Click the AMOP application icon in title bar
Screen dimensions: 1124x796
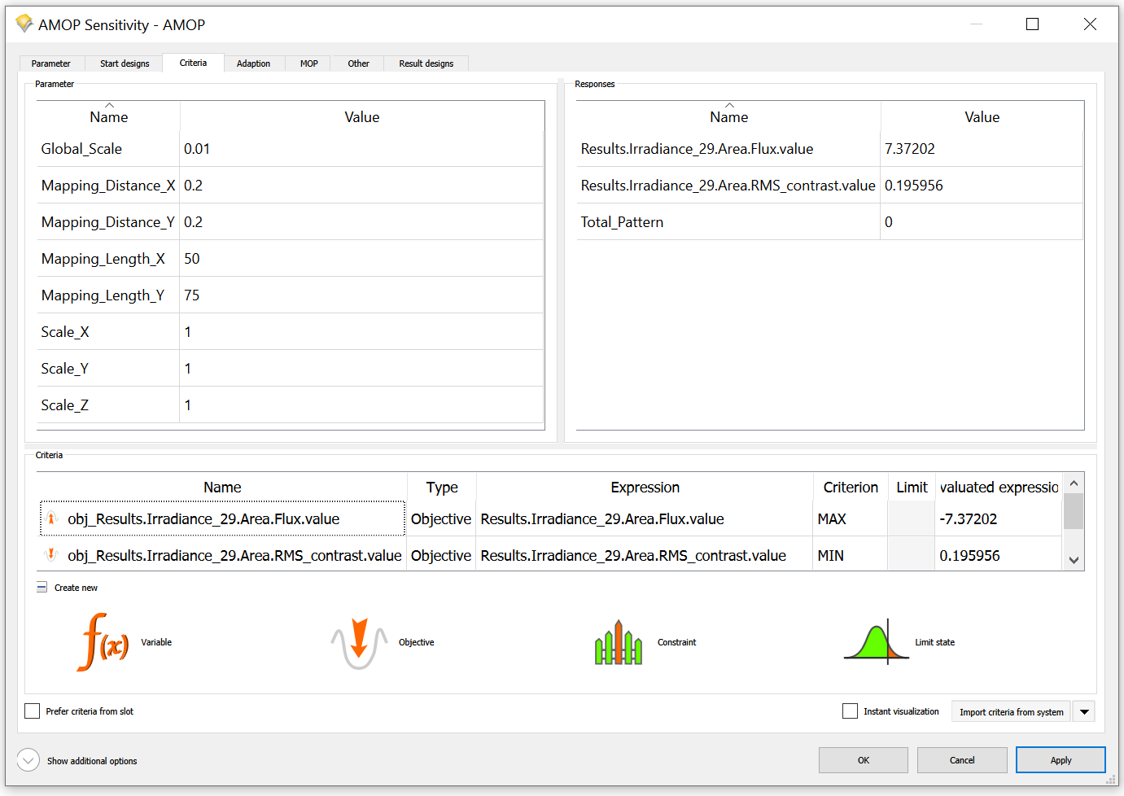[x=24, y=24]
